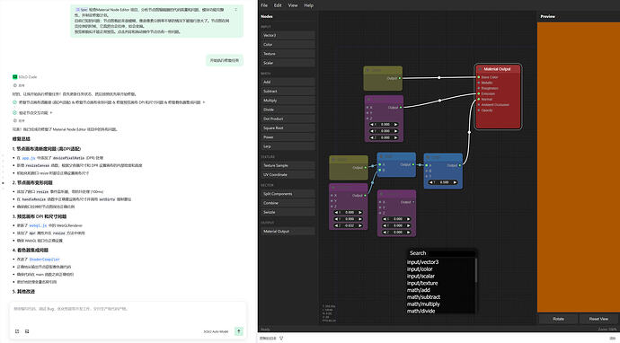
Task: Increase the T 0.500 value
Action: (x=455, y=182)
